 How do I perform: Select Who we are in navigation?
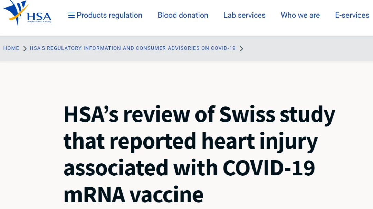tap(300, 15)
